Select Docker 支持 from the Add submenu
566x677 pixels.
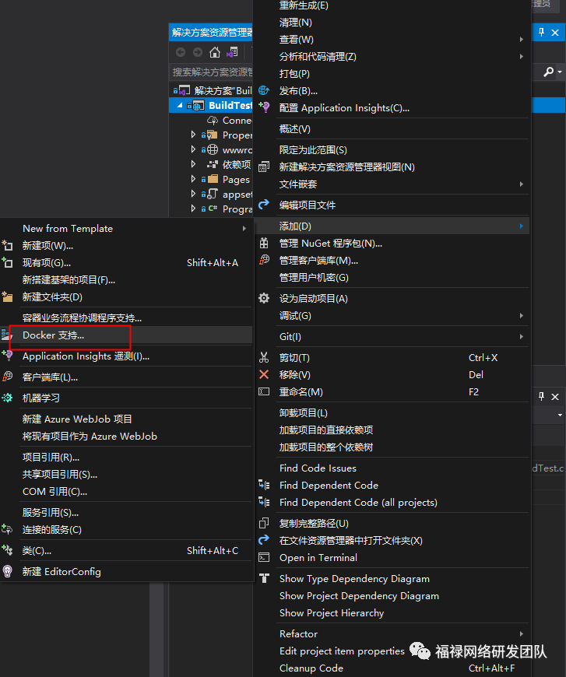[x=126, y=335]
